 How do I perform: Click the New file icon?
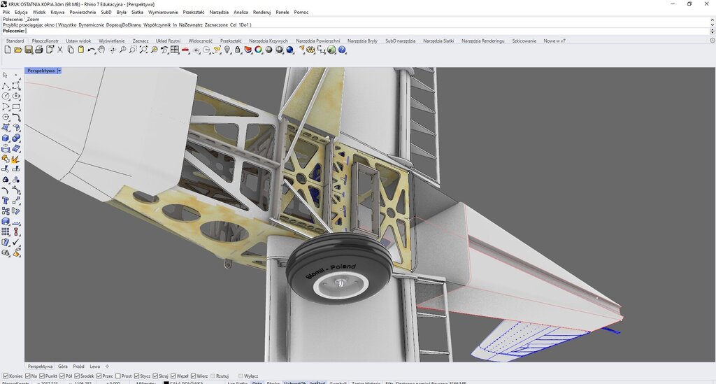click(8, 50)
